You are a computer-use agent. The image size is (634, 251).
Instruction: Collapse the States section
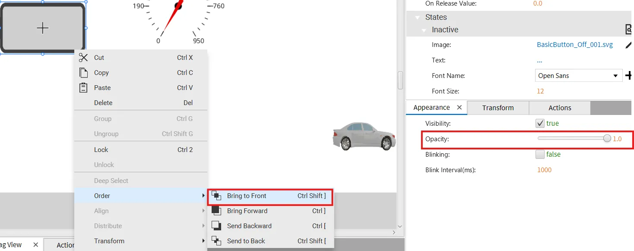pyautogui.click(x=417, y=18)
